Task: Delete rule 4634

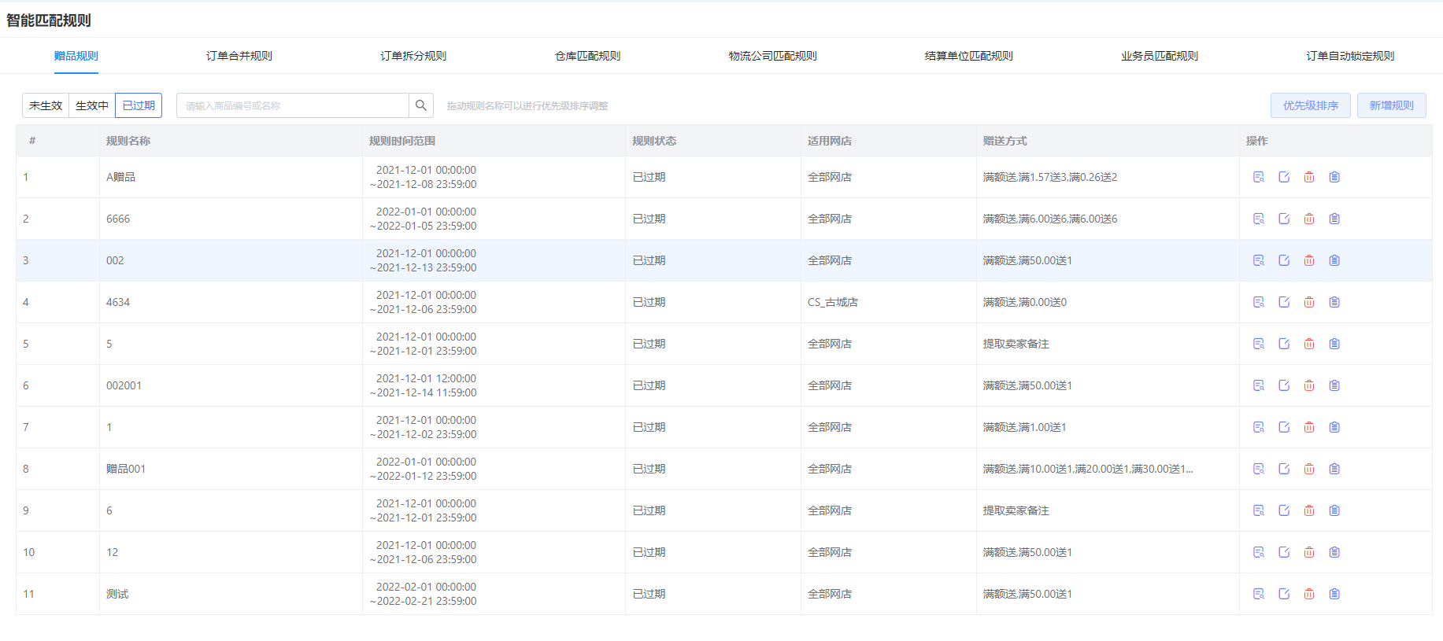Action: coord(1309,302)
